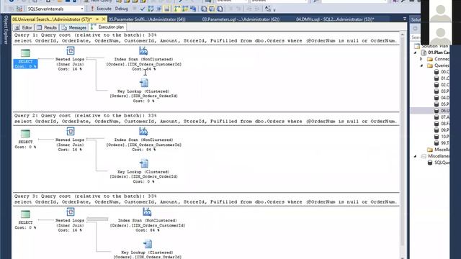461x259 pixels.
Task: Select the Results to File icon
Action: [220, 9]
